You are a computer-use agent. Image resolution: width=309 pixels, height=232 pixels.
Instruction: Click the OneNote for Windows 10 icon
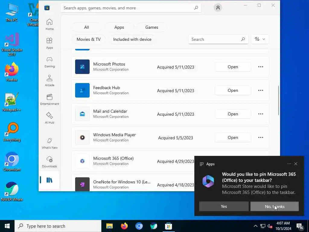82,184
